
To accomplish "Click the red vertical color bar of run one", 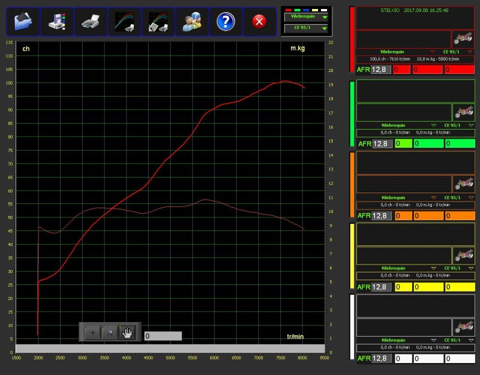I will pyautogui.click(x=352, y=40).
